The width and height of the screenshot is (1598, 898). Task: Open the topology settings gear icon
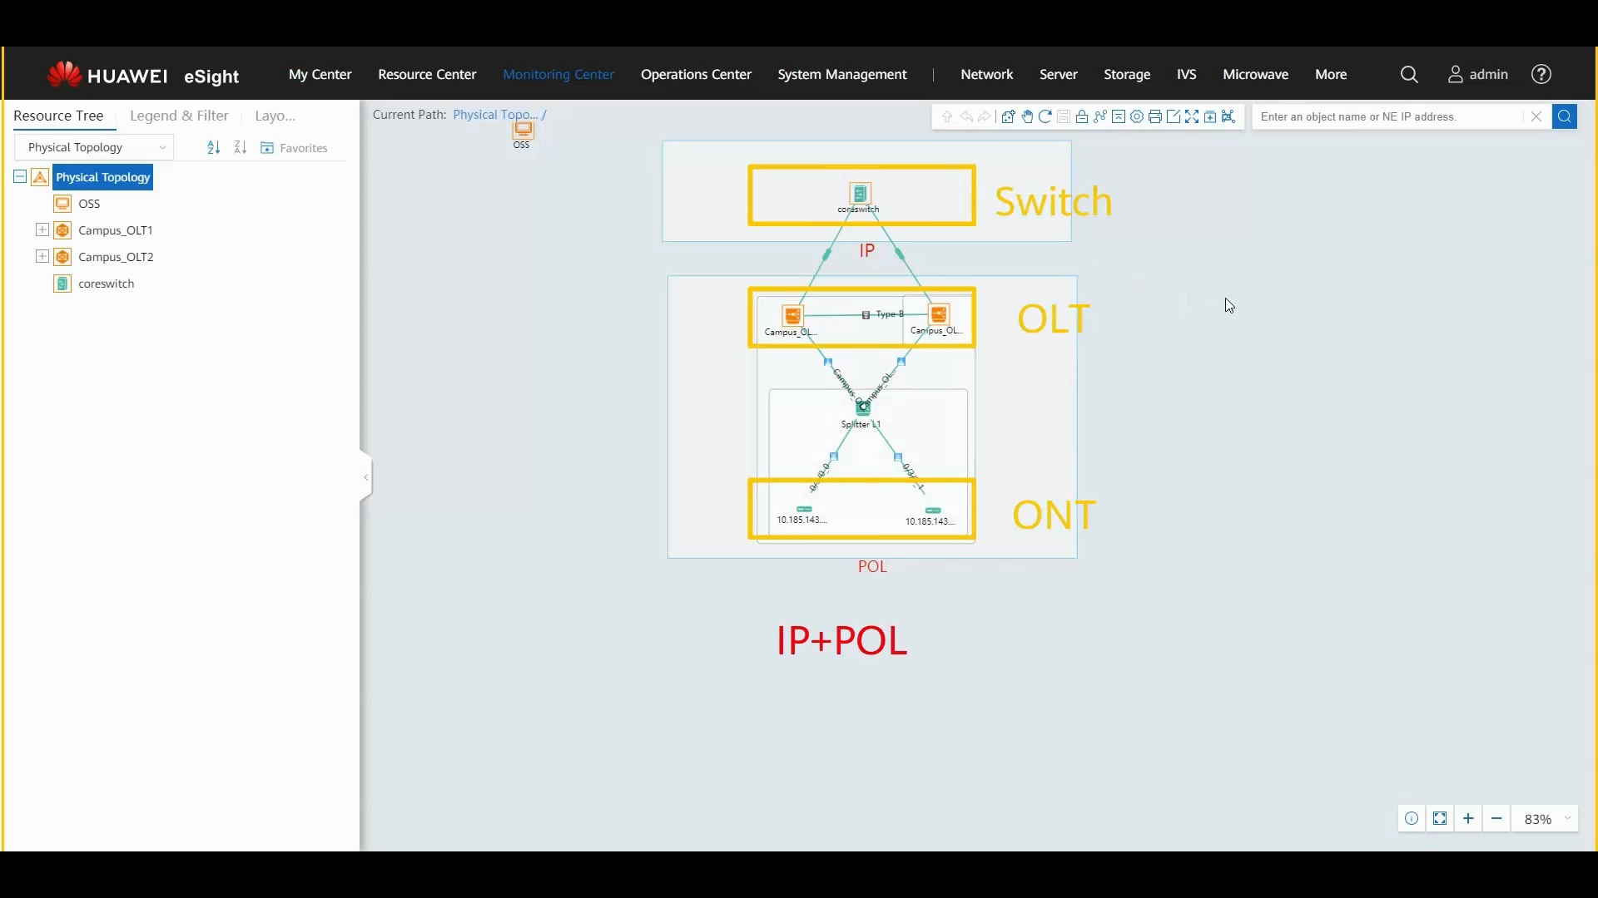[x=1137, y=117]
